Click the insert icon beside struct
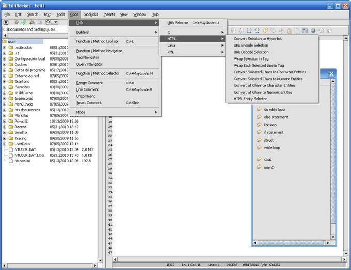The height and width of the screenshot is (270, 351). [259, 140]
